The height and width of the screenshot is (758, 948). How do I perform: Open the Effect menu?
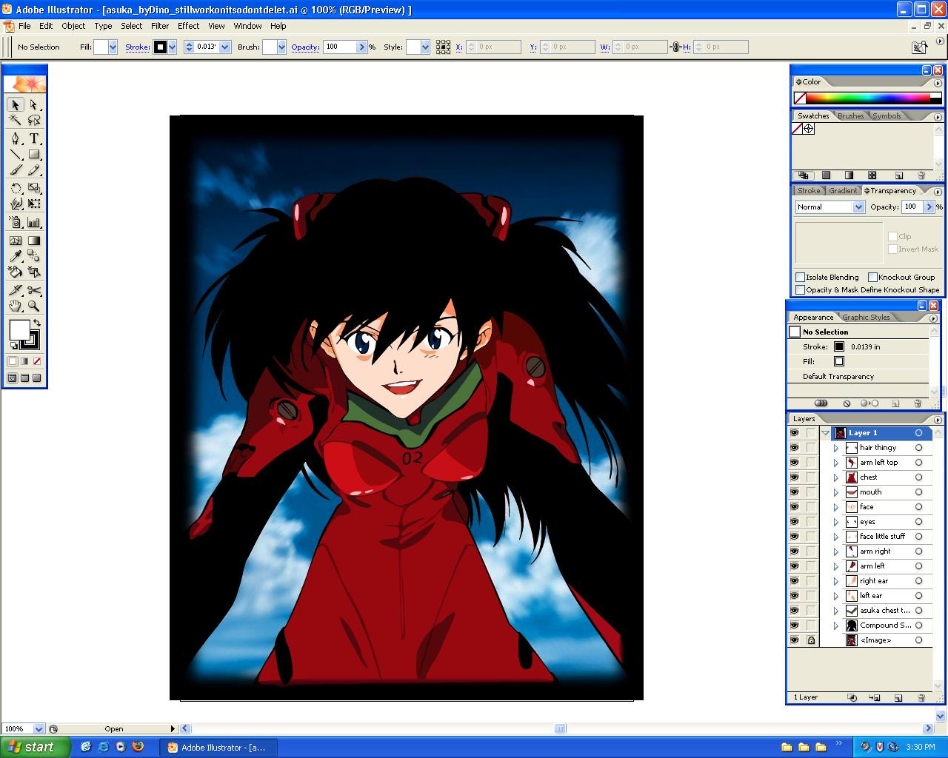point(188,26)
